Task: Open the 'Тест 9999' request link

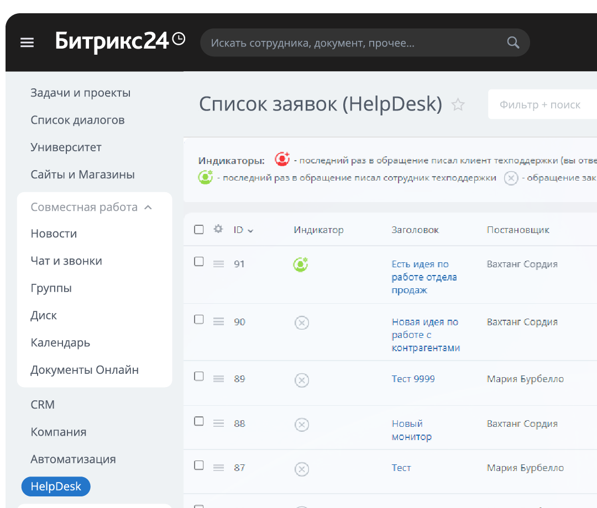Action: (x=413, y=379)
